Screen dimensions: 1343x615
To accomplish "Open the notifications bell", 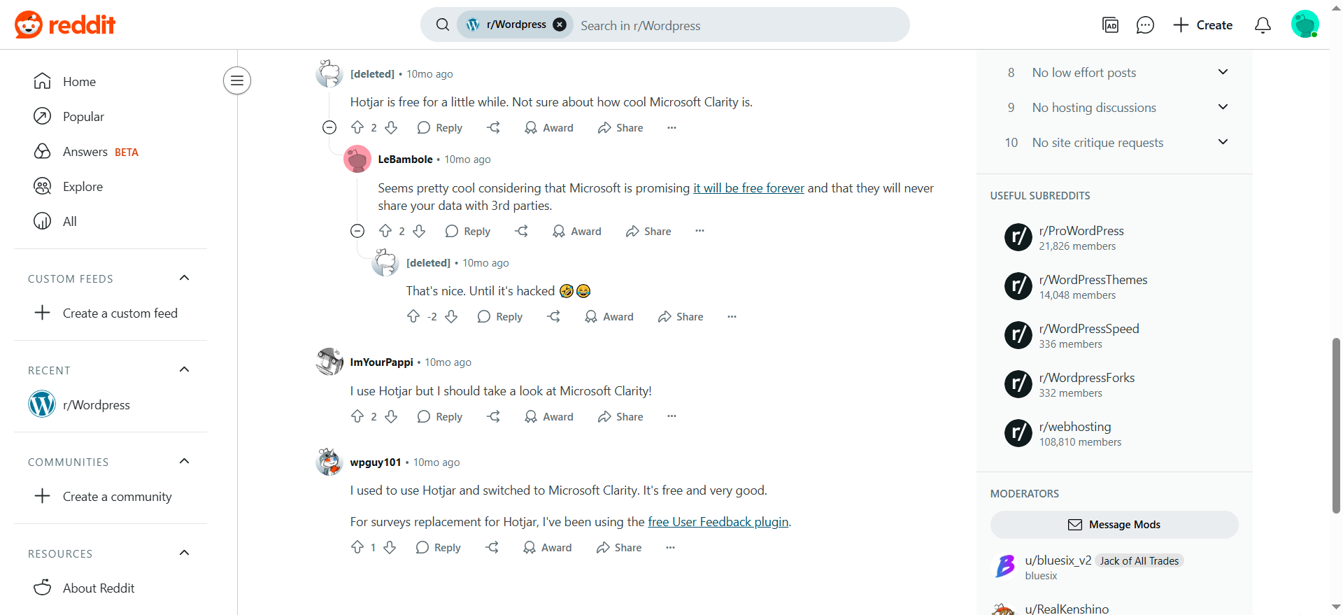I will pyautogui.click(x=1263, y=24).
